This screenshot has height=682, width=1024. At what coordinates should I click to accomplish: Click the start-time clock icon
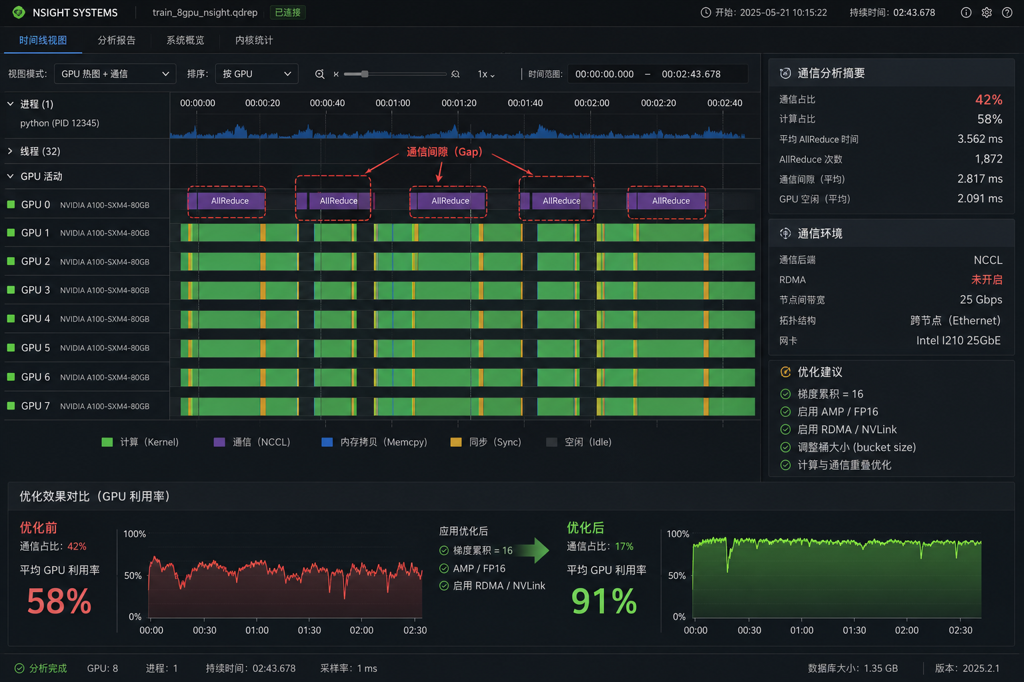pos(705,13)
